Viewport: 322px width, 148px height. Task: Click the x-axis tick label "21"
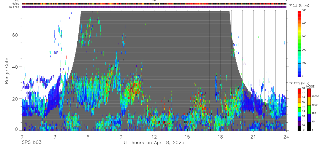pyautogui.click(x=253, y=137)
